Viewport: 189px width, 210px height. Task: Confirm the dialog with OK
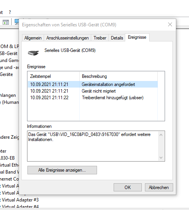pos(128,188)
